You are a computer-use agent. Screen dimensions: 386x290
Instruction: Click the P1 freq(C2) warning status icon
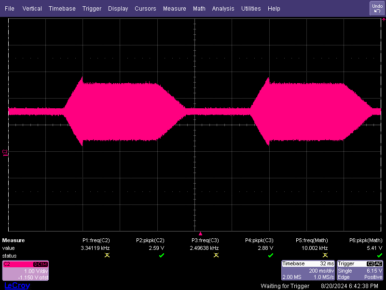coord(107,255)
